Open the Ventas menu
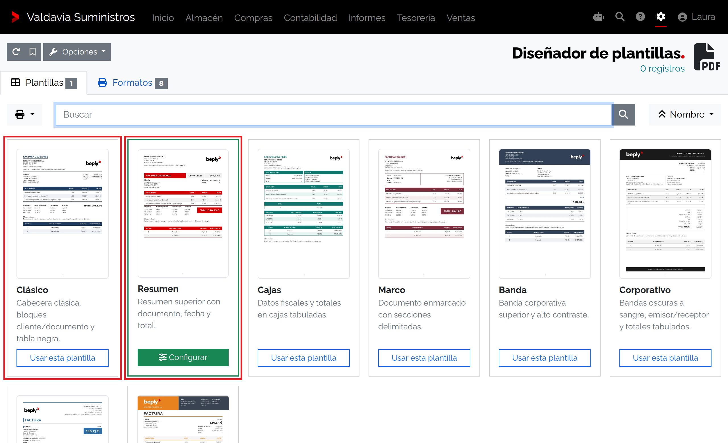This screenshot has height=443, width=728. [x=461, y=18]
